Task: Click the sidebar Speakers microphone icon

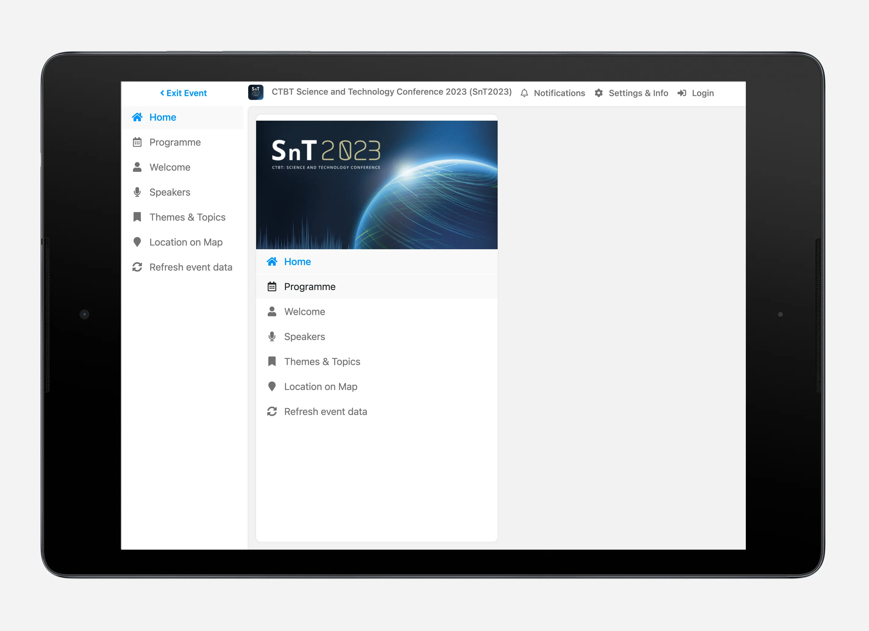Action: [x=137, y=192]
